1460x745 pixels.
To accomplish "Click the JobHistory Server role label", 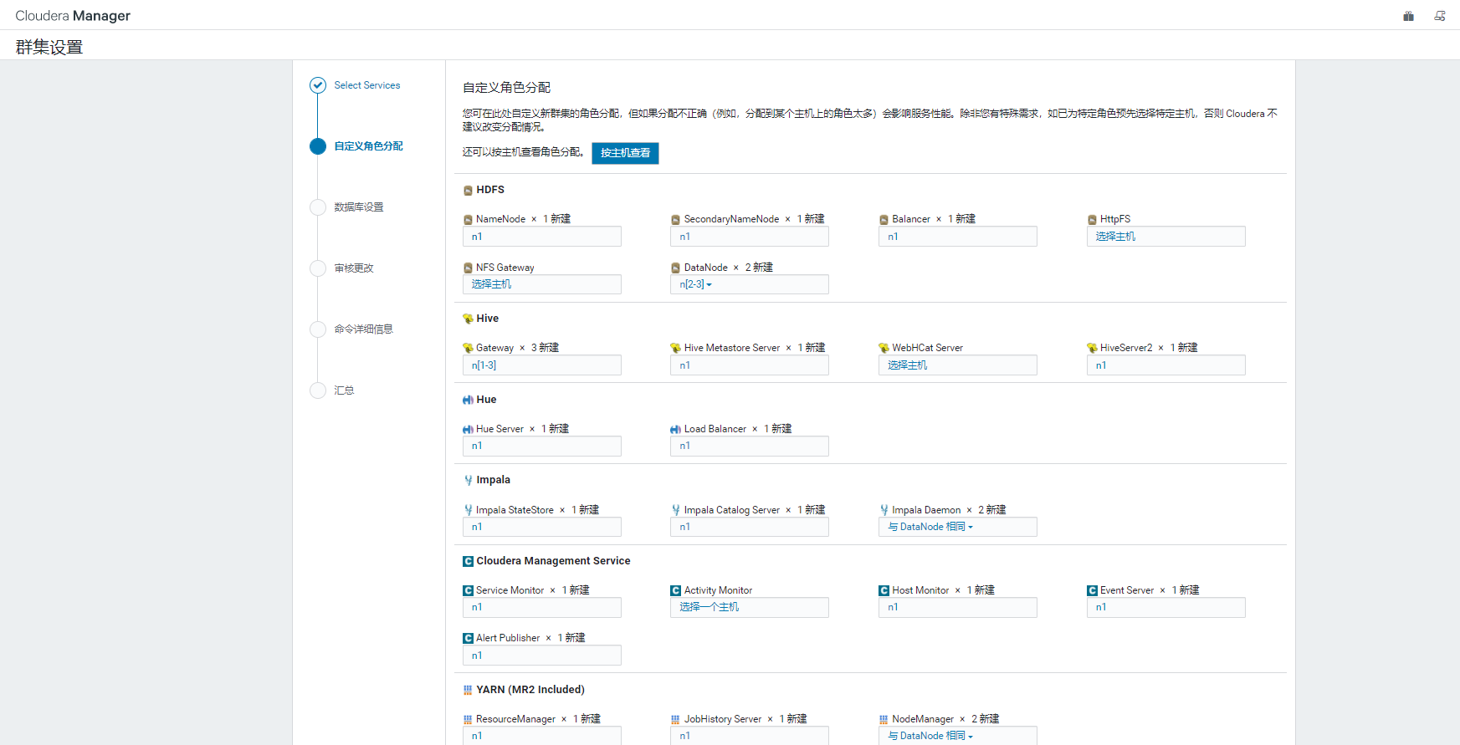I will pos(723,719).
